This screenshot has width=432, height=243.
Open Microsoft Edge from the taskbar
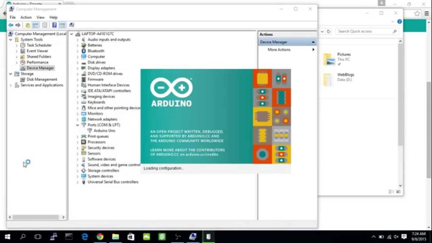(85, 237)
